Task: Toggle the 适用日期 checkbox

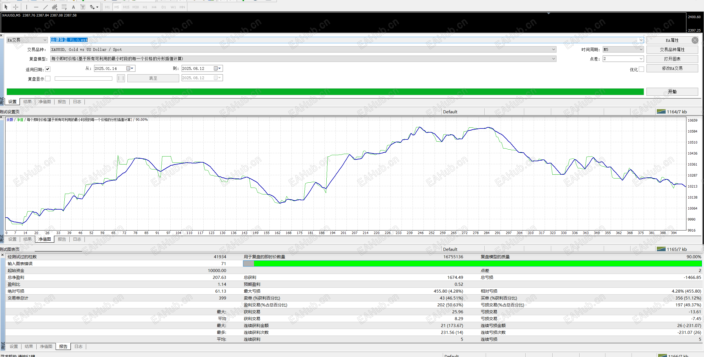Action: pos(48,69)
